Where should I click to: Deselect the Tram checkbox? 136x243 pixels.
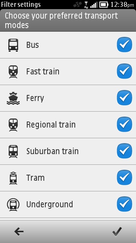tap(124, 177)
